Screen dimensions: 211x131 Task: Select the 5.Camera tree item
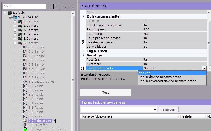tap(31, 39)
